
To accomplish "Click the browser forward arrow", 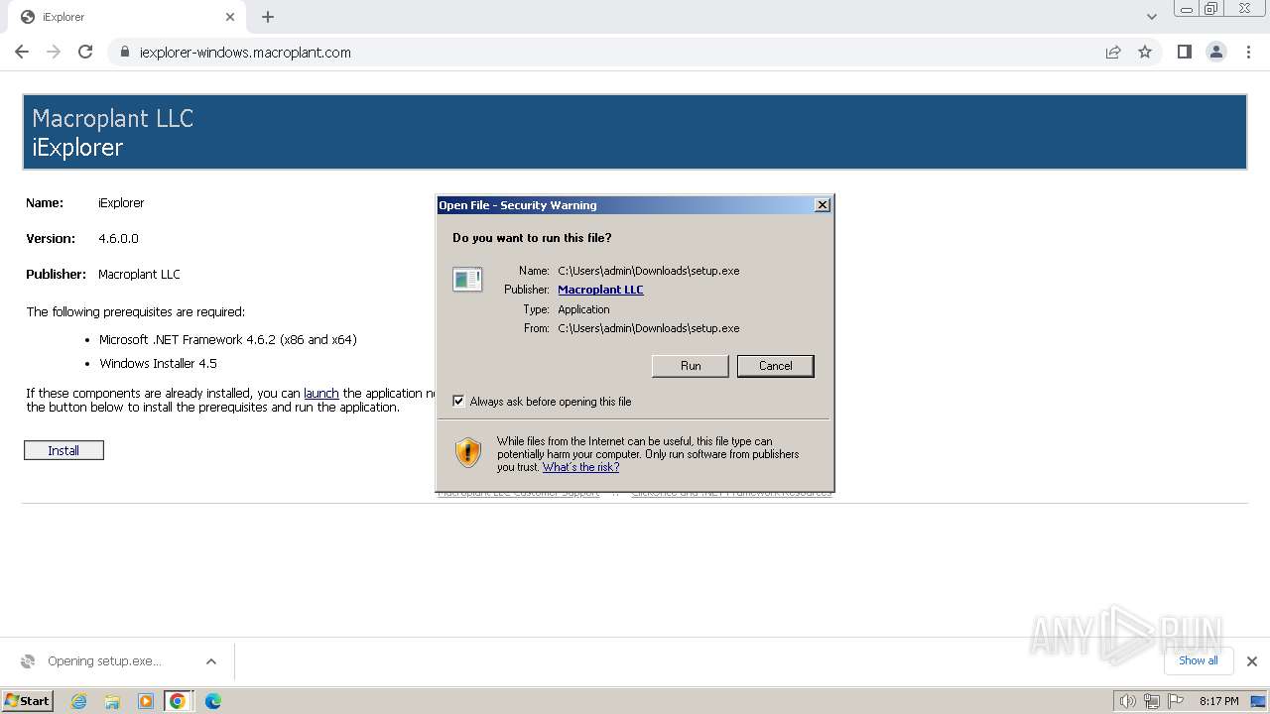I will tap(54, 52).
